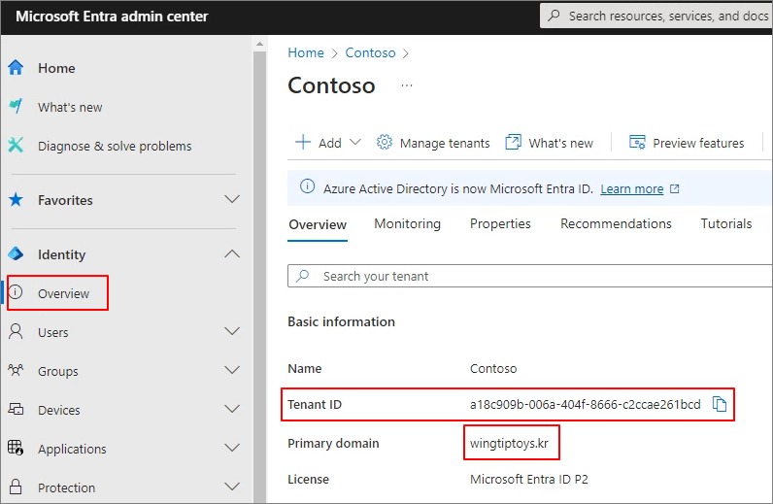
Task: Click the plus icon next to Add
Action: click(303, 142)
